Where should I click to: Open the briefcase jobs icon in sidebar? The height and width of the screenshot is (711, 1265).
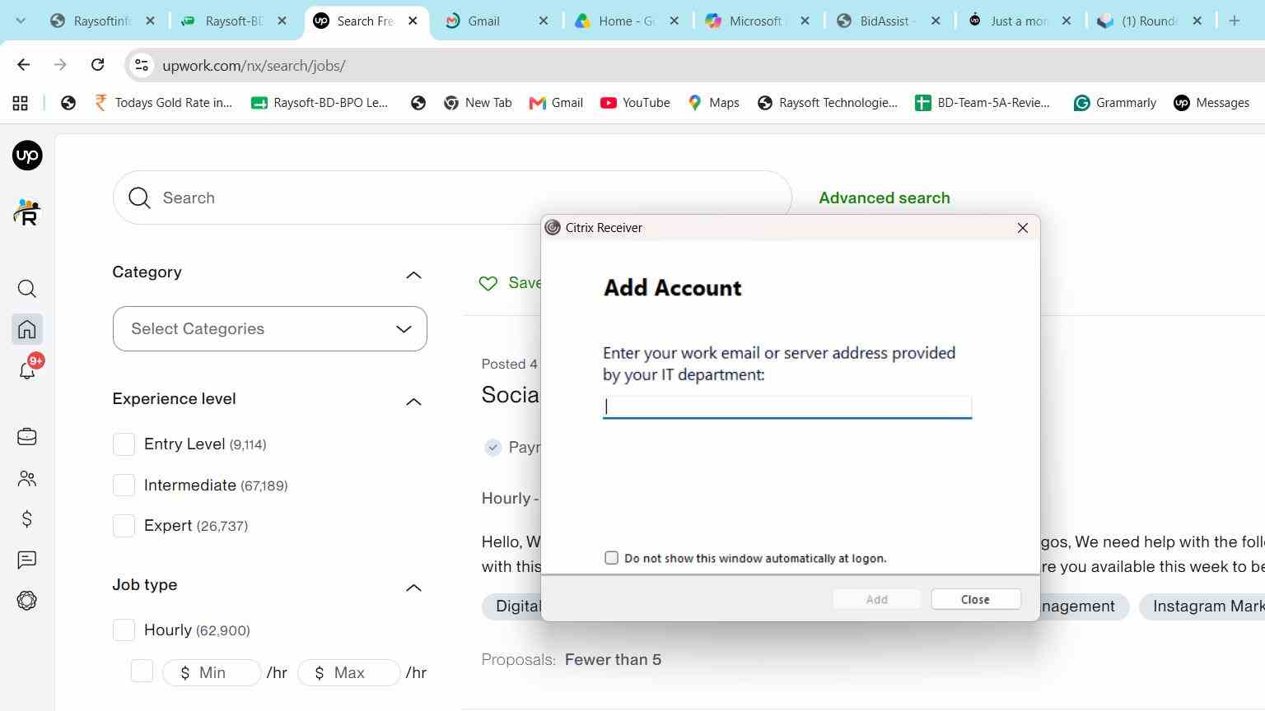coord(27,437)
